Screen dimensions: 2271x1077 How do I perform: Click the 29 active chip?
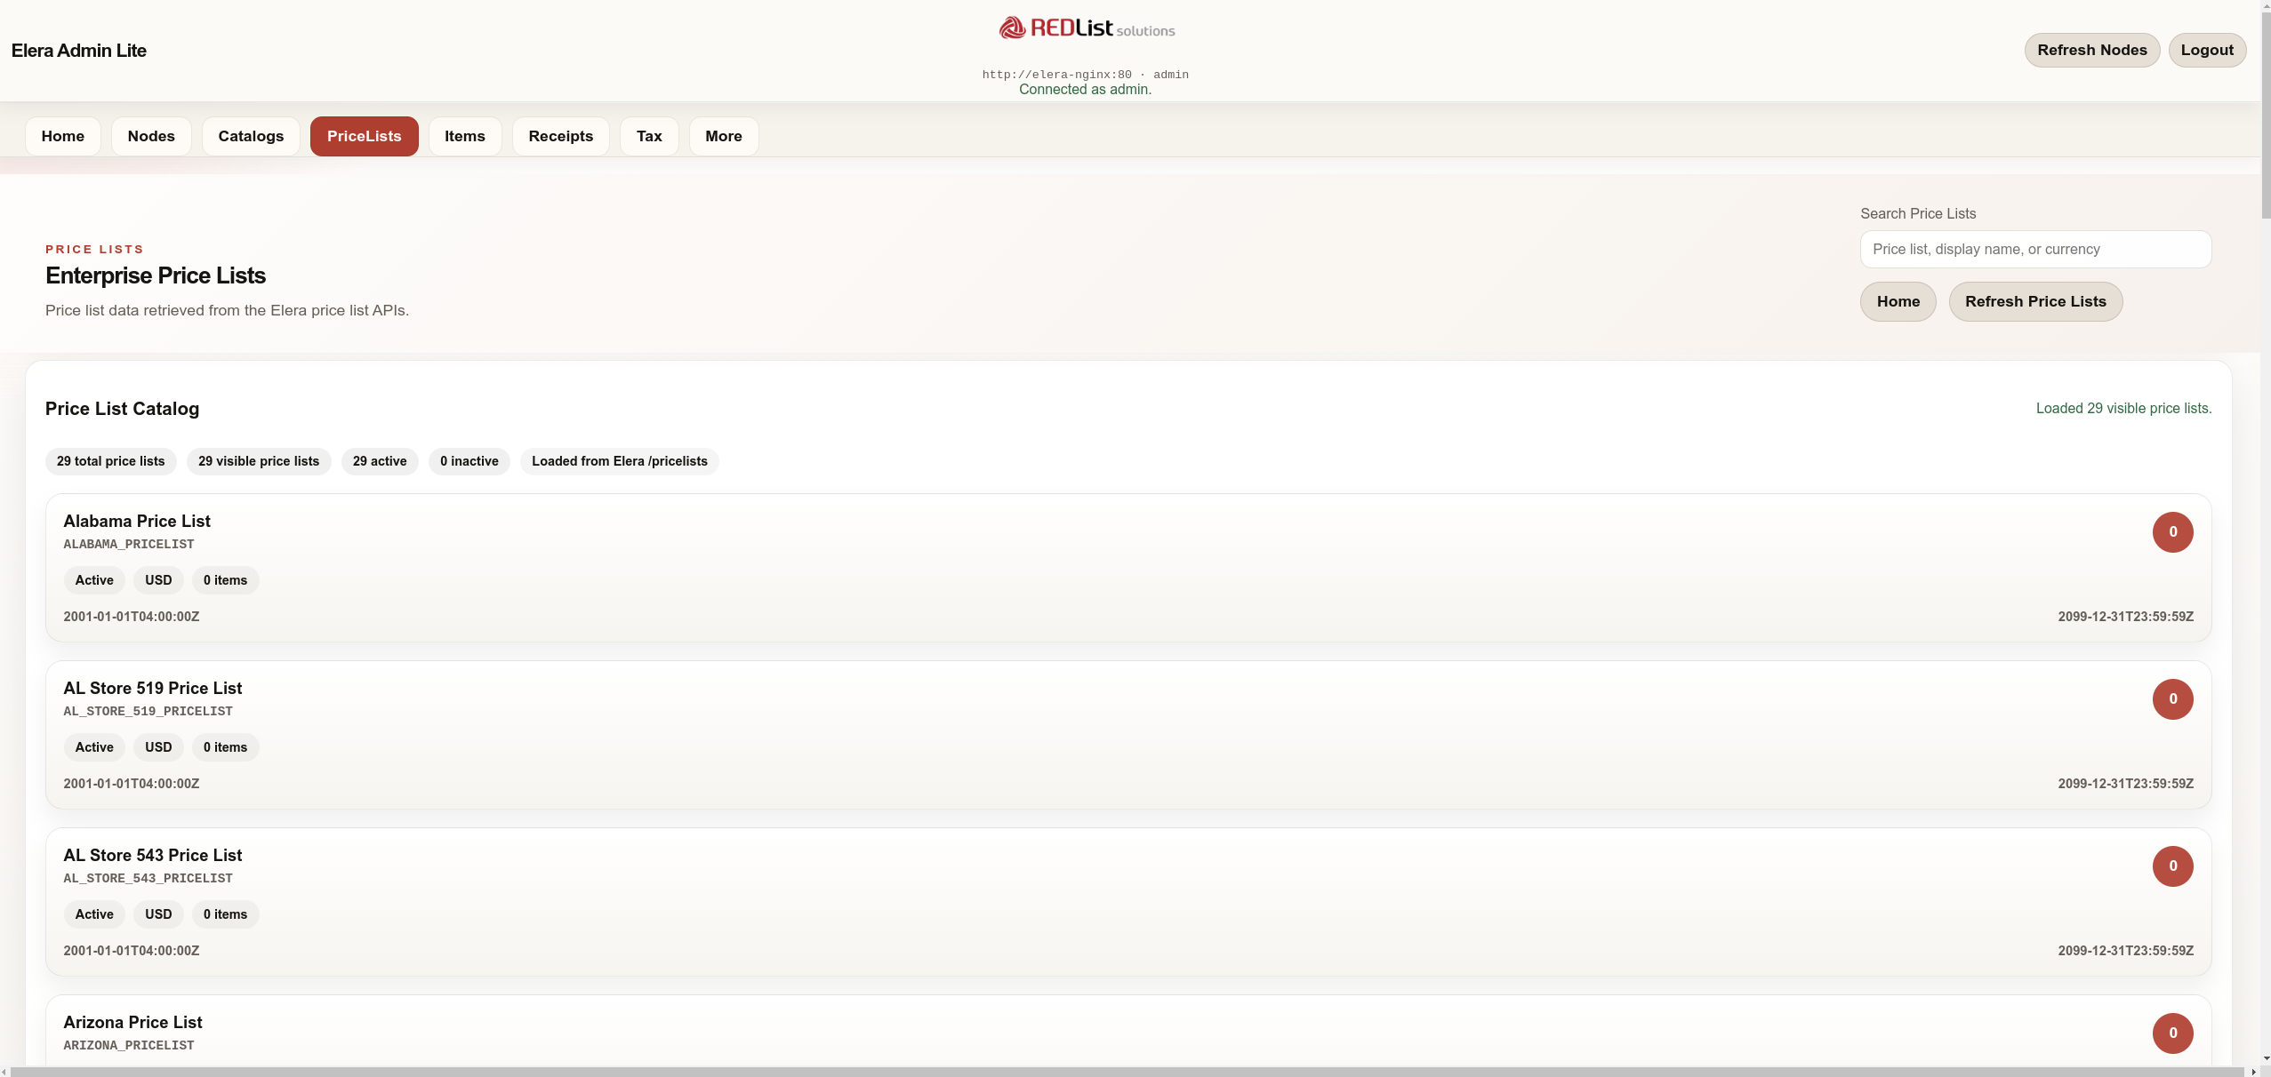(379, 461)
